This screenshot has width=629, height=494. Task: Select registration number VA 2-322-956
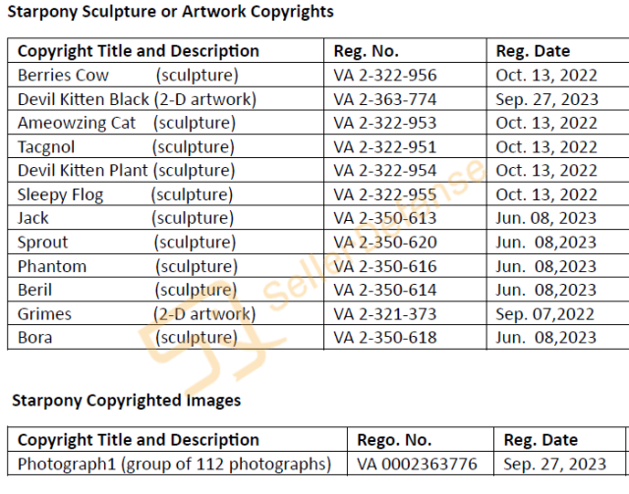[385, 76]
